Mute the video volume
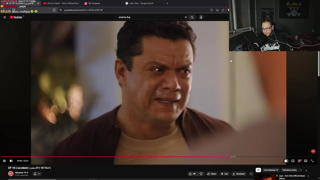This screenshot has width=320, height=180. coord(11,161)
